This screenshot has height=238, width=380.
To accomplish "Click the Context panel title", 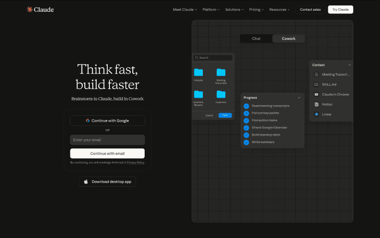I will click(318, 65).
